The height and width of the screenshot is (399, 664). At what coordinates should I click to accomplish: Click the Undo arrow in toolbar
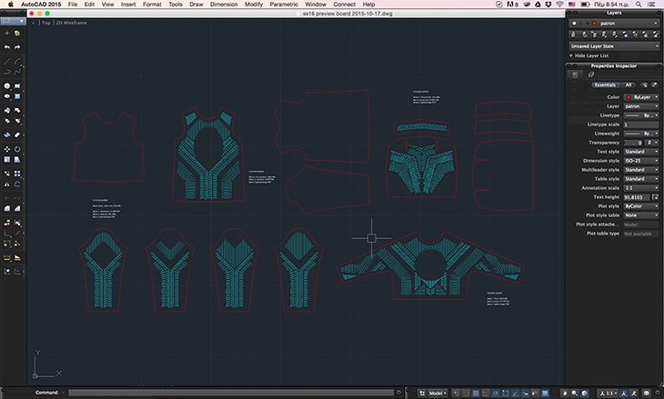coord(7,47)
